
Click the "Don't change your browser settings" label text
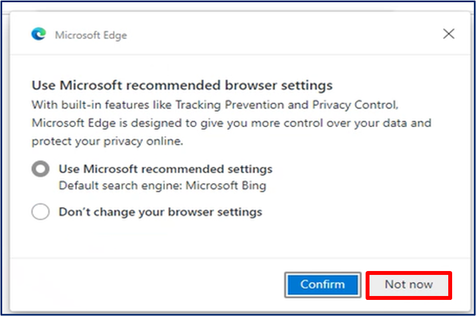[x=160, y=212]
